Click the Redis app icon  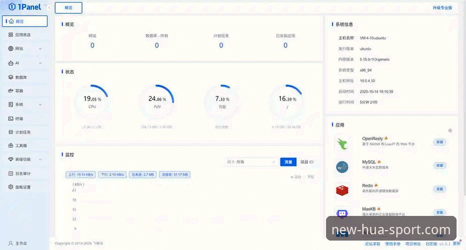[x=342, y=190]
